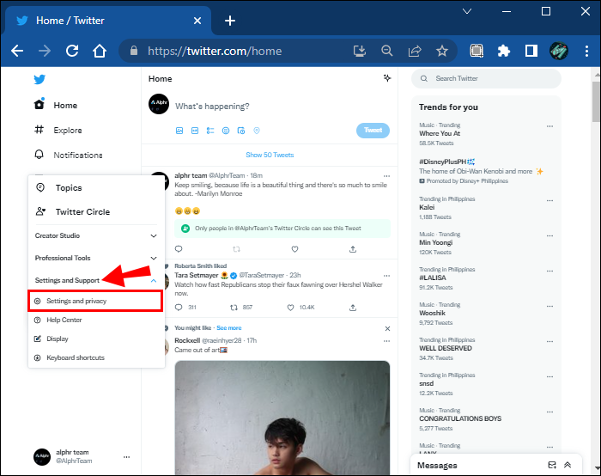
Task: Bookmark this page with the star icon
Action: tap(442, 51)
